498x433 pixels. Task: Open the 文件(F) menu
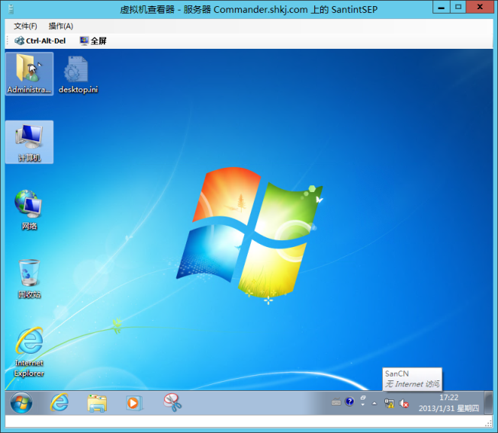[25, 26]
